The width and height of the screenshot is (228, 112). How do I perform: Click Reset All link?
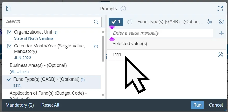51,105
